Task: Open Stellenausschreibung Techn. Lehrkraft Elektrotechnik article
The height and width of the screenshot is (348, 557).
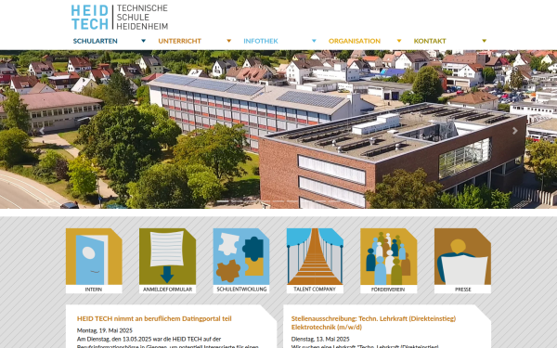Action: (373, 323)
